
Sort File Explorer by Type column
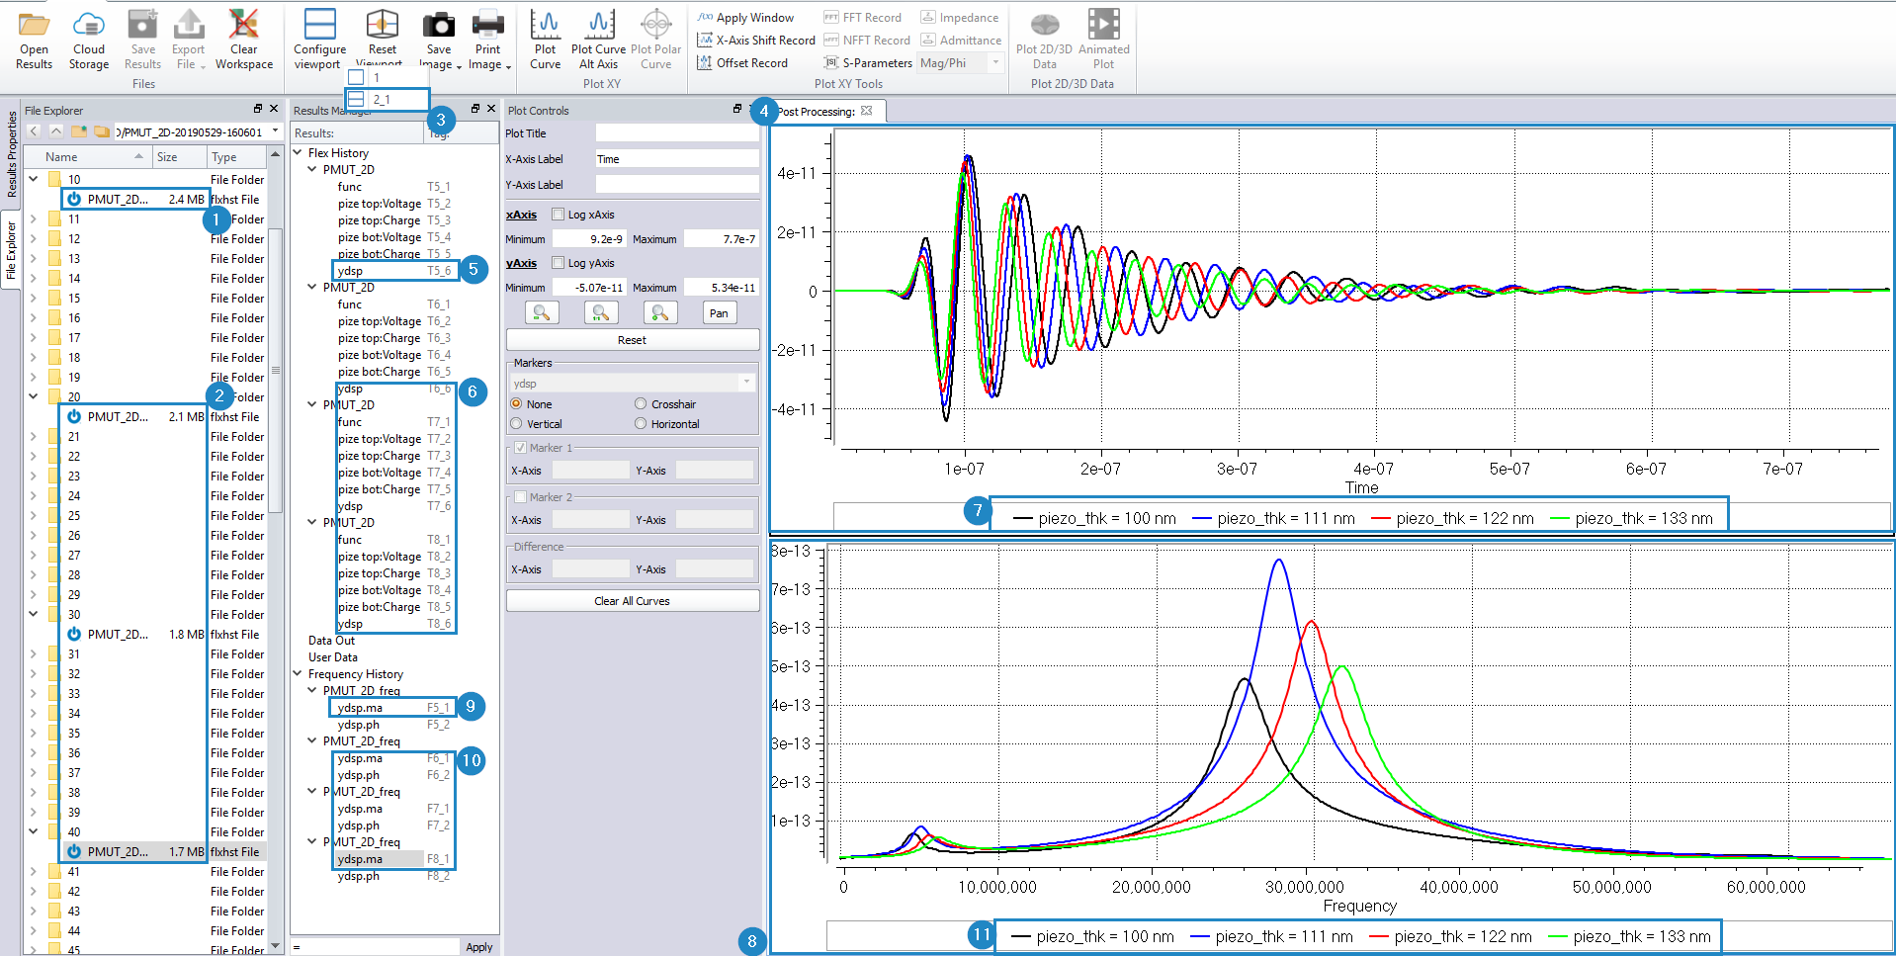[x=237, y=157]
